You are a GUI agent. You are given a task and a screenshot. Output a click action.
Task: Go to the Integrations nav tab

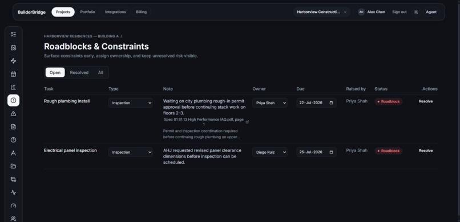pos(116,12)
